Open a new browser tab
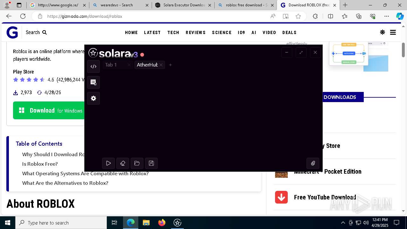Viewport: 407px width, 229px height. pyautogui.click(x=345, y=5)
